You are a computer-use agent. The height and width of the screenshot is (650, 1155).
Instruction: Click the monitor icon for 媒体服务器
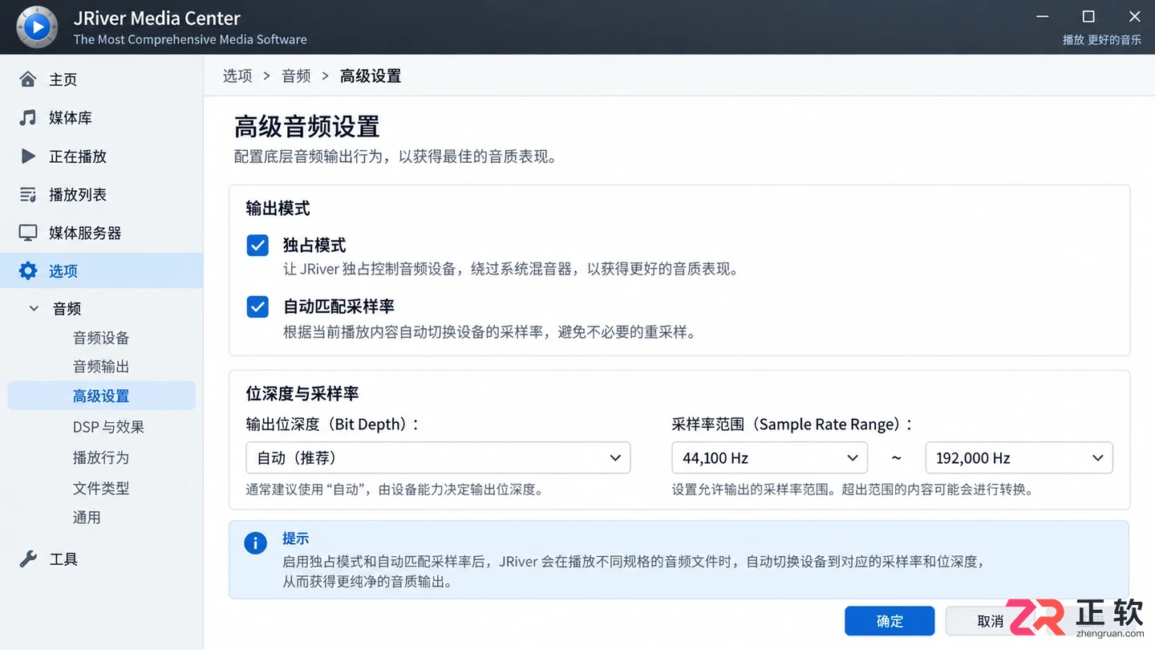click(x=28, y=233)
